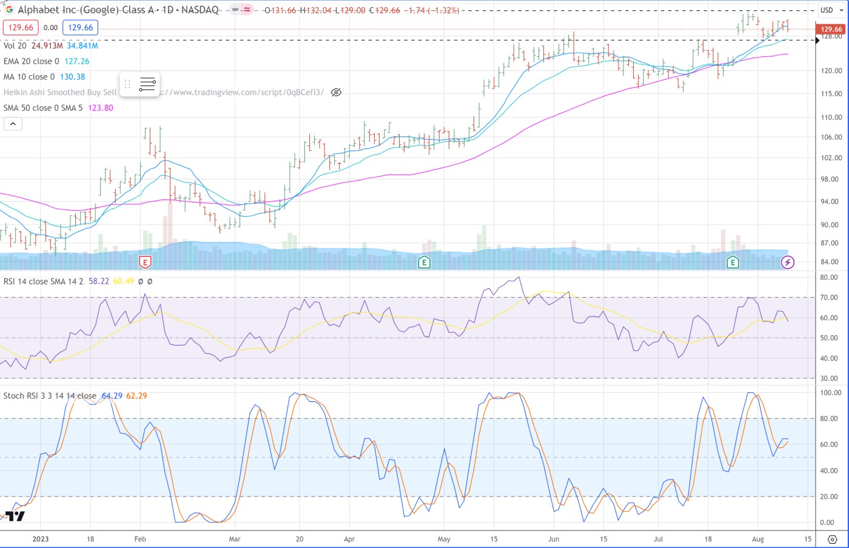
Task: Grab the dotted drag handle of floating toolbar
Action: coord(127,84)
